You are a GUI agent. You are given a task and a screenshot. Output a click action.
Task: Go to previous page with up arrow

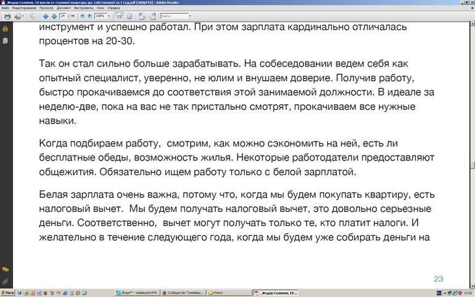[x=47, y=16]
